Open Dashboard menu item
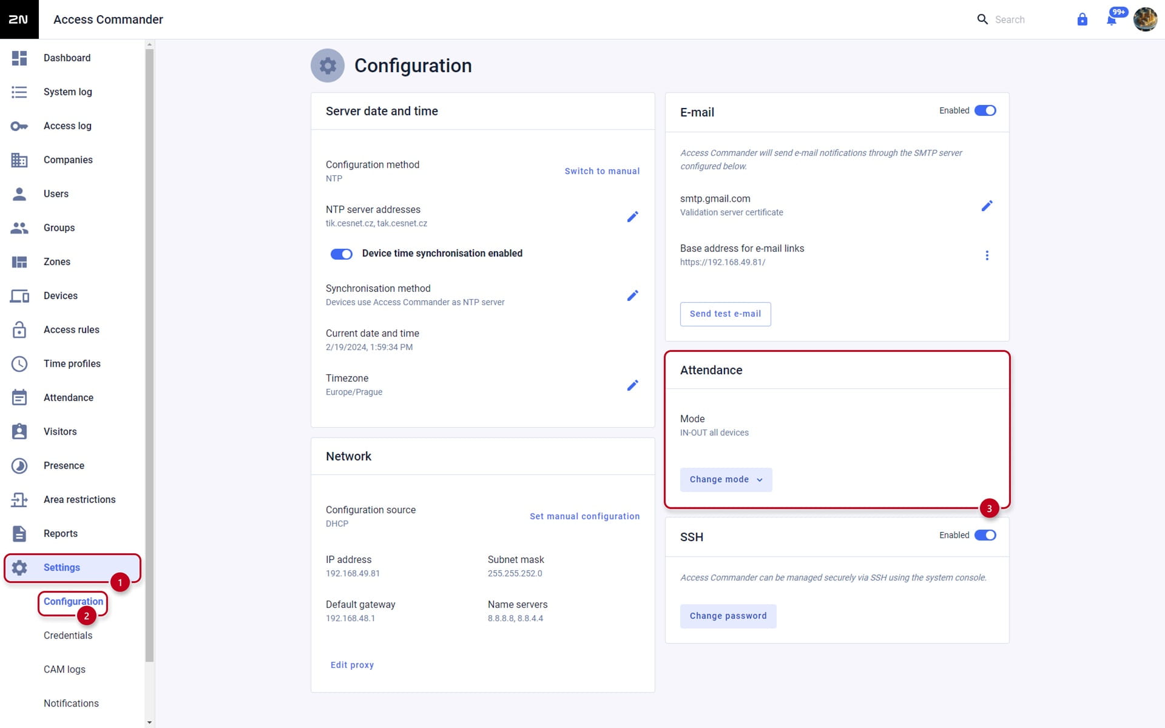This screenshot has height=728, width=1165. 73,58
